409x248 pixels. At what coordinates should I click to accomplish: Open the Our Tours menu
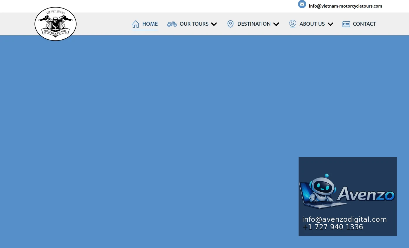pyautogui.click(x=194, y=24)
